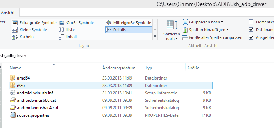Select source.properties file name
274x128 pixels.
click(x=33, y=115)
